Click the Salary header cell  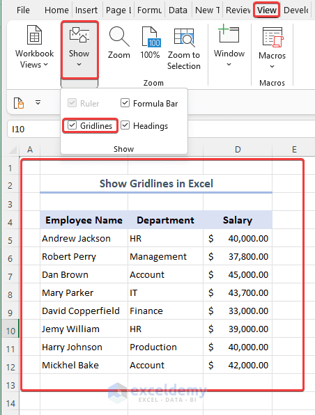point(238,220)
